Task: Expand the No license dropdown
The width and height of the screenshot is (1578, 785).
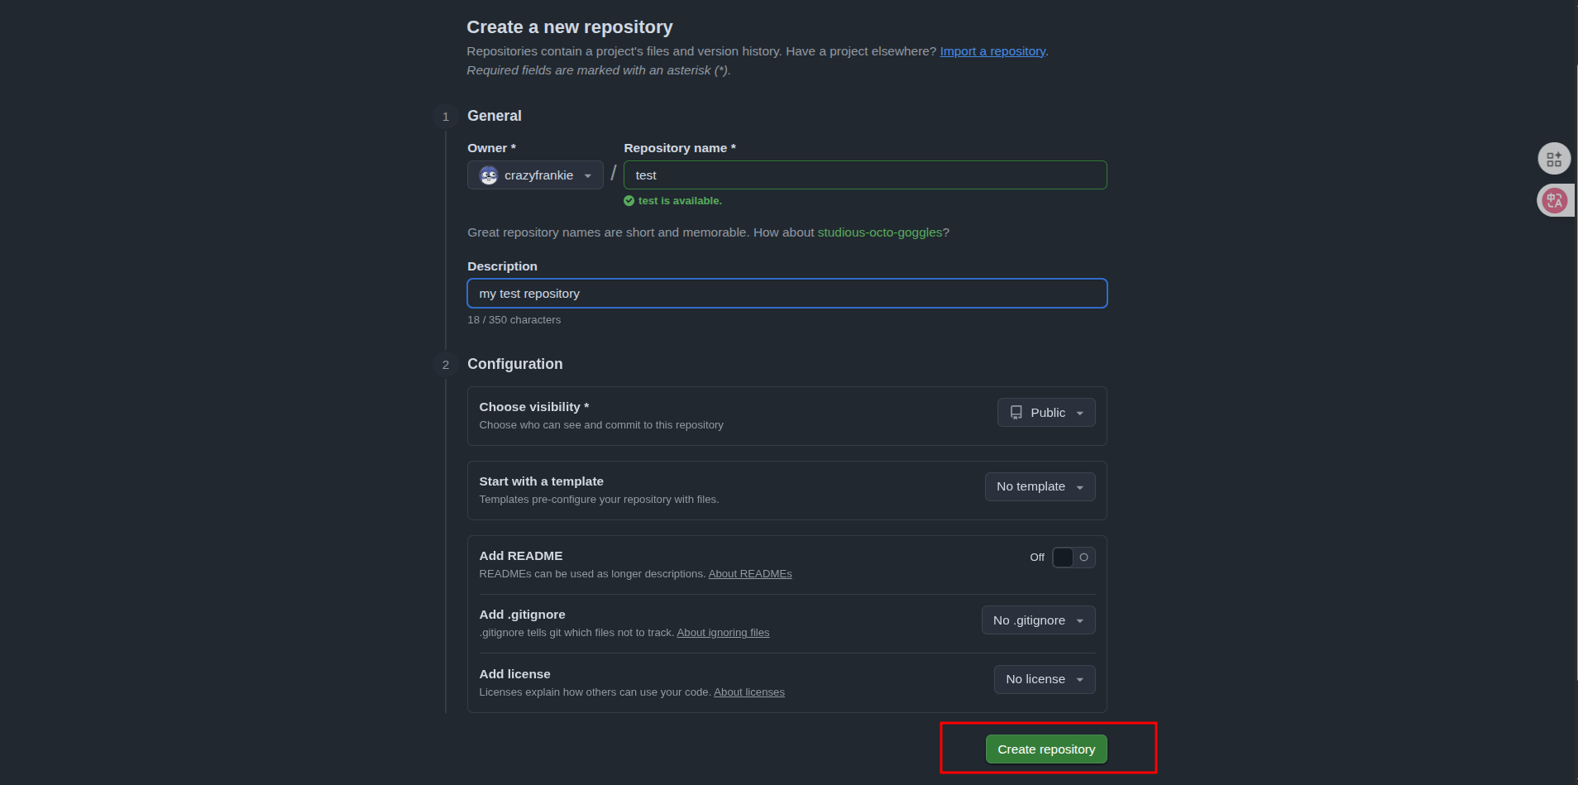Action: point(1045,680)
